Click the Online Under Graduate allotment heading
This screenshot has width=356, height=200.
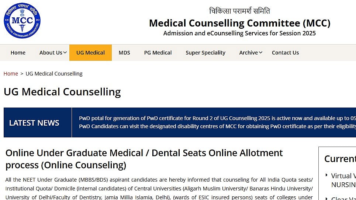(144, 159)
